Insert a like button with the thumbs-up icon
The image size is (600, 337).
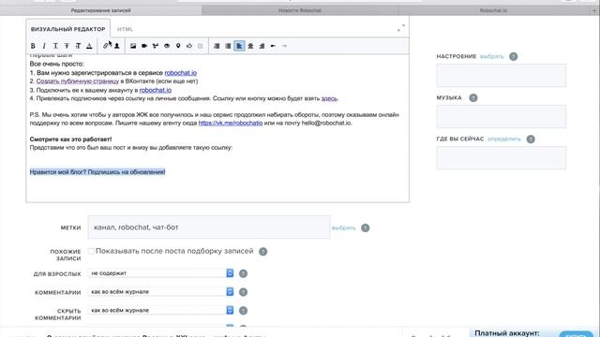click(x=189, y=46)
